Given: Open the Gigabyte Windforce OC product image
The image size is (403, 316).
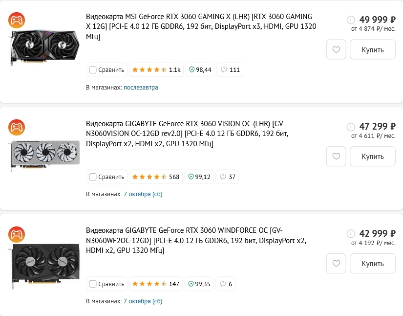Looking at the screenshot, I should click(x=45, y=262).
